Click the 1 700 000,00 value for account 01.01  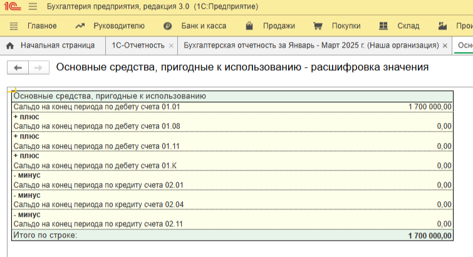(429, 107)
